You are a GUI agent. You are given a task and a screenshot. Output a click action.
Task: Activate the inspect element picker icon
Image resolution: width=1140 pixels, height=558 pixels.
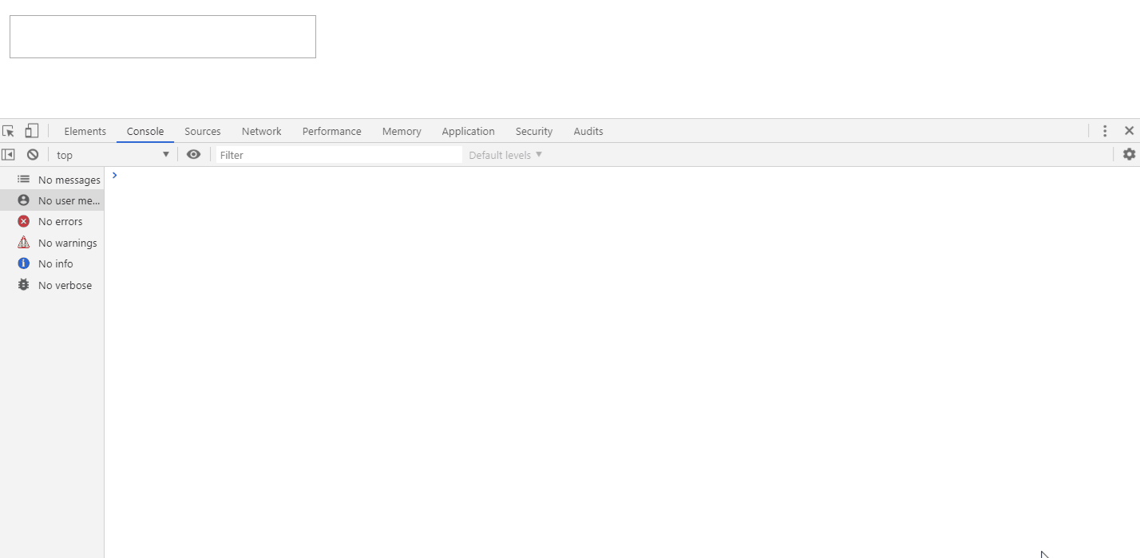pos(8,131)
